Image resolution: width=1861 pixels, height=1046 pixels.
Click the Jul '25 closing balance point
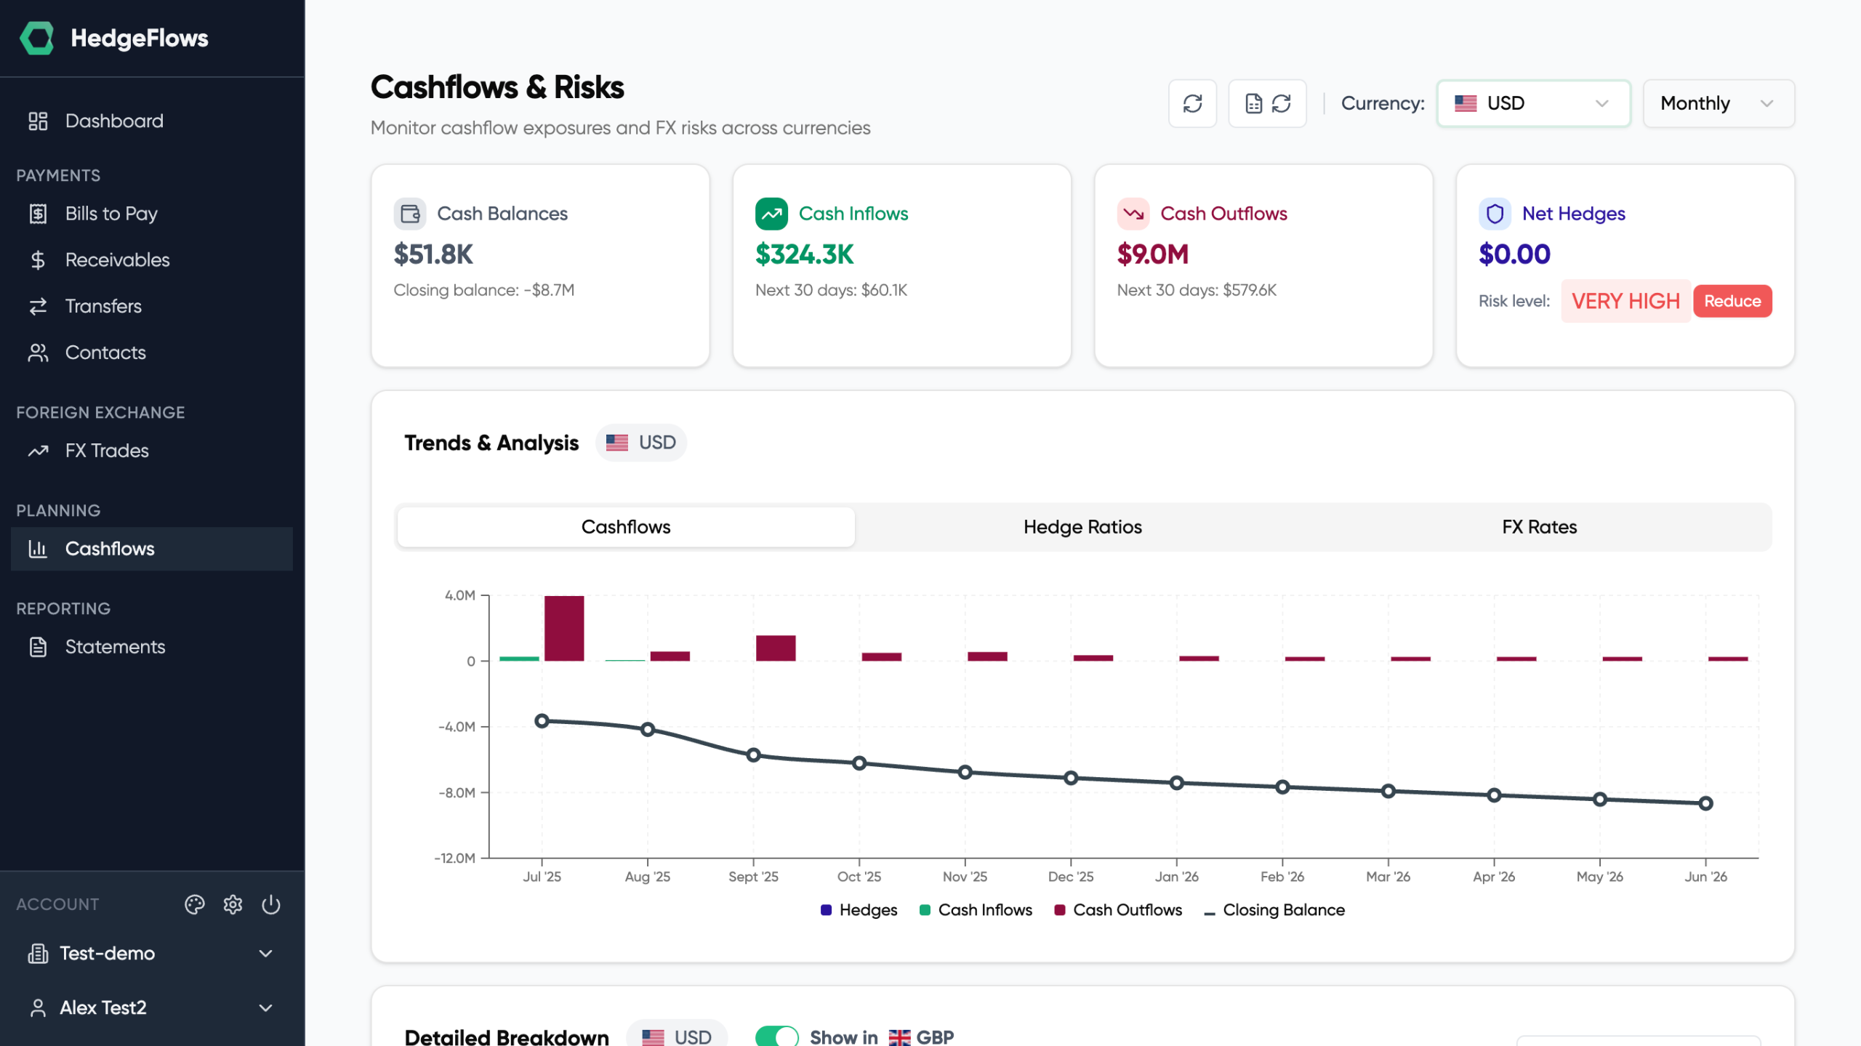coord(542,721)
